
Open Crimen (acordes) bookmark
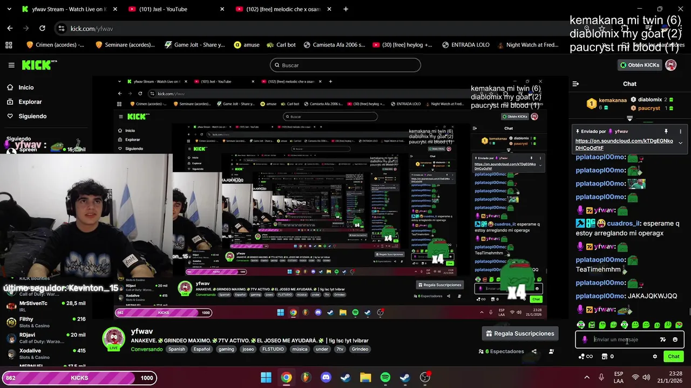coord(55,45)
